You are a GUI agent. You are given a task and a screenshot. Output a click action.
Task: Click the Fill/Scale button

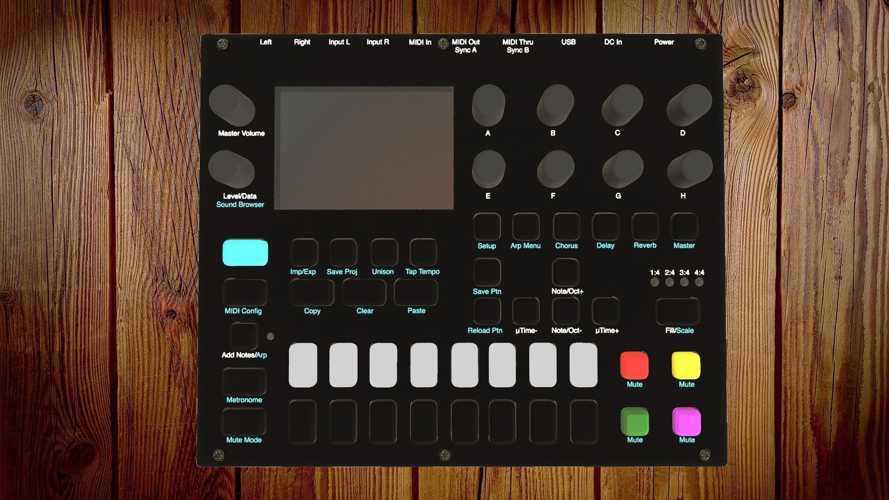(x=678, y=312)
